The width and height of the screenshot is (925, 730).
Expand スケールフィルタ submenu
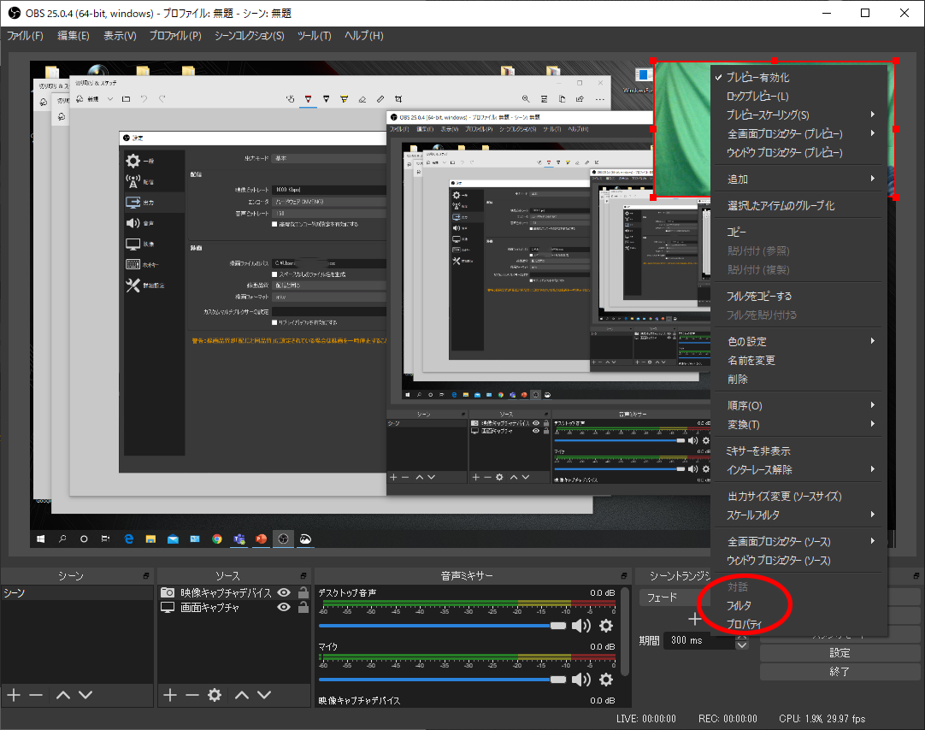pyautogui.click(x=799, y=515)
